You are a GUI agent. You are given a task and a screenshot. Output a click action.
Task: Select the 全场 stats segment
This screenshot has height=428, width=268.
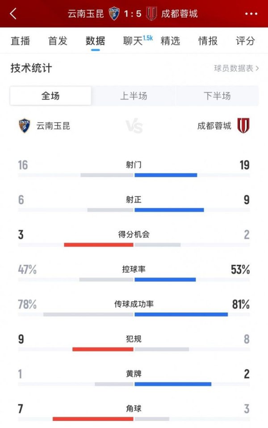(x=50, y=95)
